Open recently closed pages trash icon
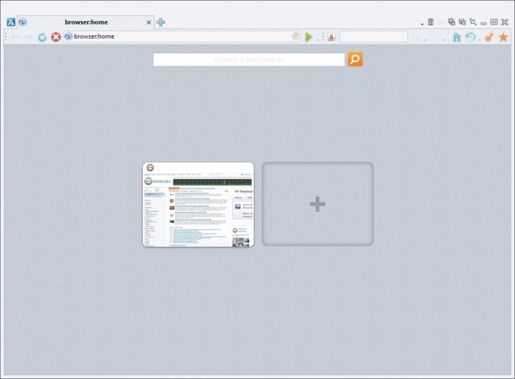 [431, 22]
